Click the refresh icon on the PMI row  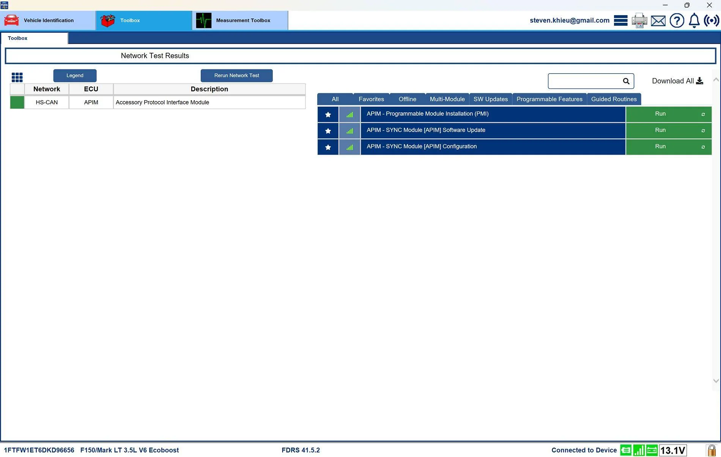coord(703,114)
